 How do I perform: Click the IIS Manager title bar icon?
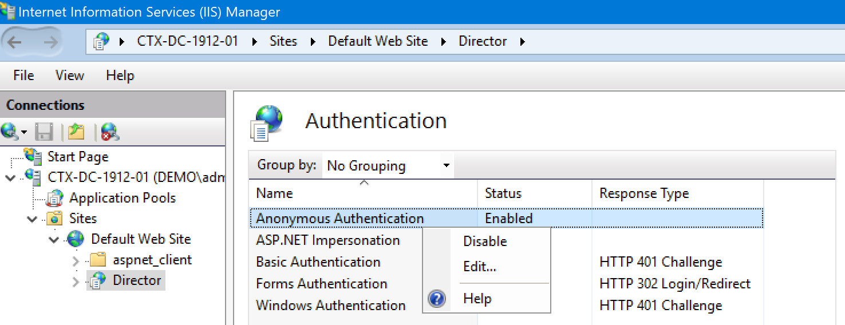click(8, 11)
